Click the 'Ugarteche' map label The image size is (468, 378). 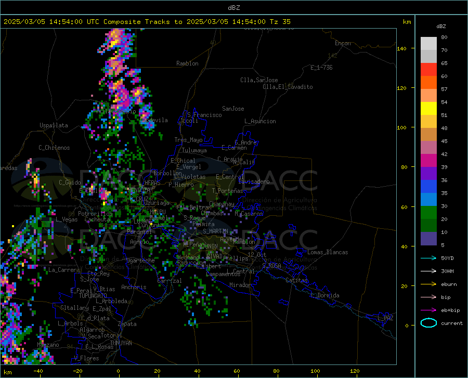(140, 260)
